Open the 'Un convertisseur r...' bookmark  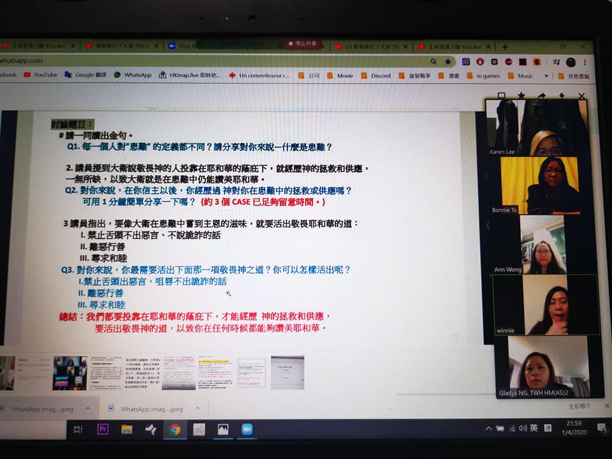[x=259, y=75]
